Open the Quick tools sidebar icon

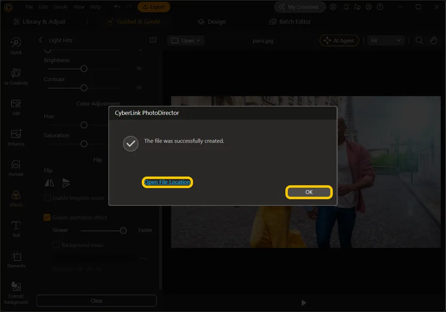point(16,46)
